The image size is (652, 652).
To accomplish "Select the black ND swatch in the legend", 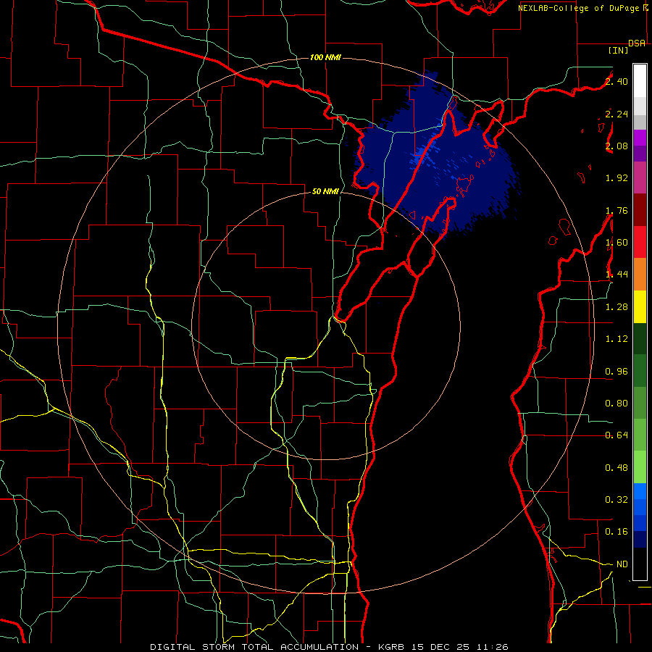I will click(640, 564).
